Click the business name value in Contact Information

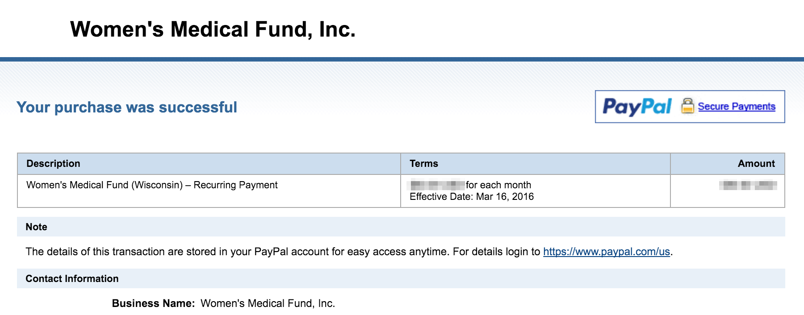[268, 303]
